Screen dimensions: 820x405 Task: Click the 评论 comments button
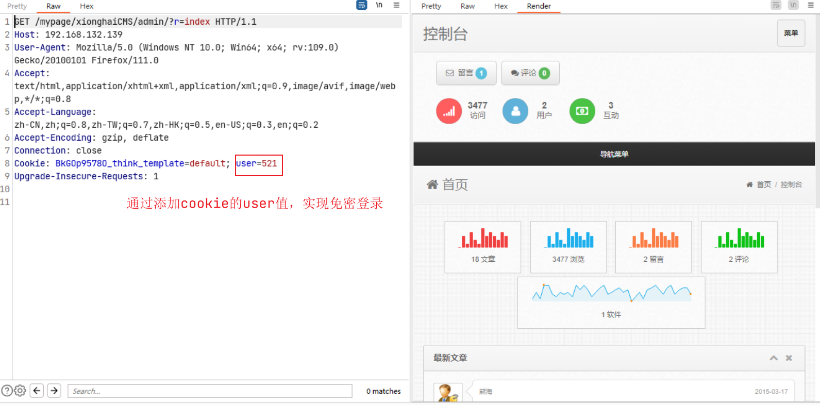[530, 73]
